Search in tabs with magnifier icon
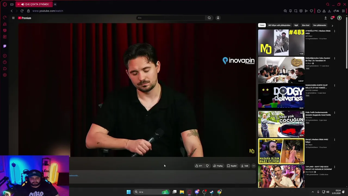 328,4
